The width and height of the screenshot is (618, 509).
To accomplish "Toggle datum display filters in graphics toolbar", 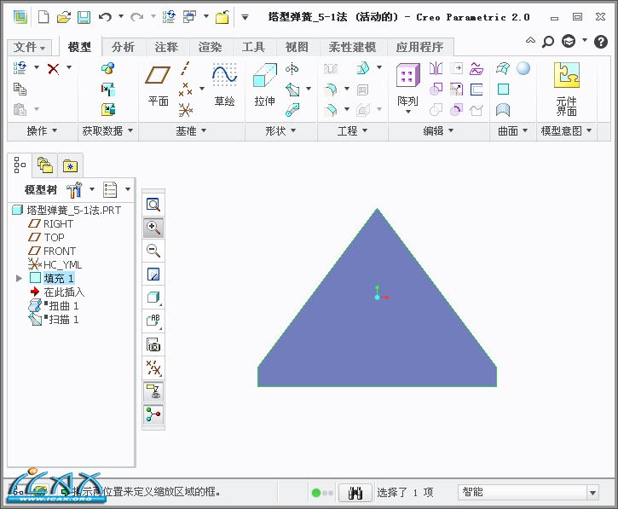I will tap(153, 367).
